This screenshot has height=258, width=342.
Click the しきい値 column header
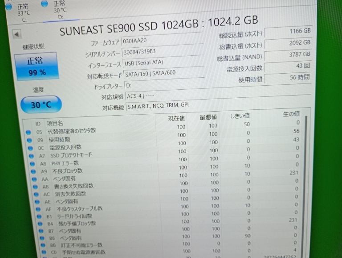tap(240, 116)
